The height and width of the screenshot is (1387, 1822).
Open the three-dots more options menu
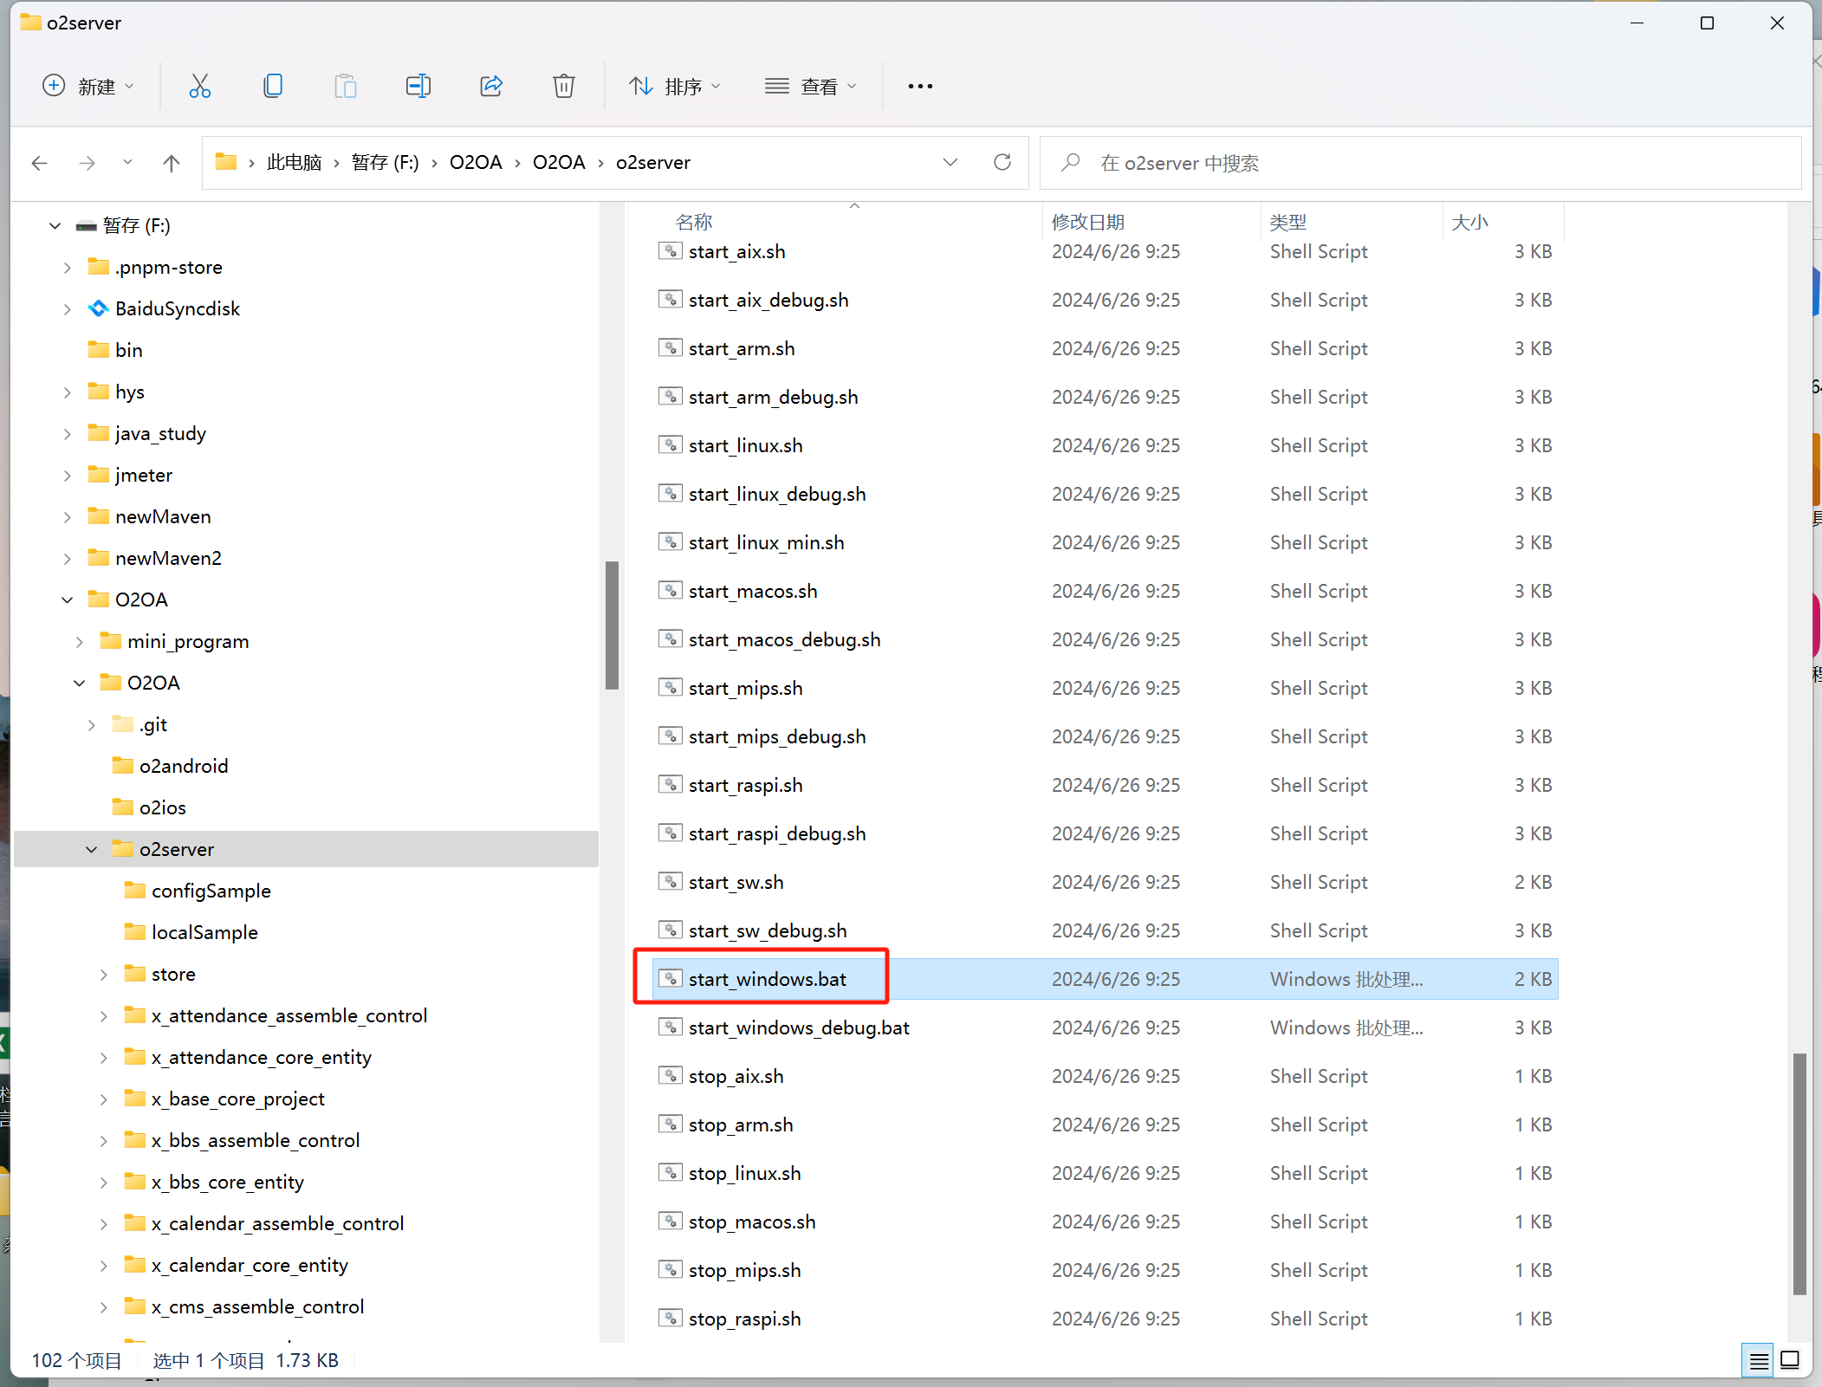pos(920,86)
